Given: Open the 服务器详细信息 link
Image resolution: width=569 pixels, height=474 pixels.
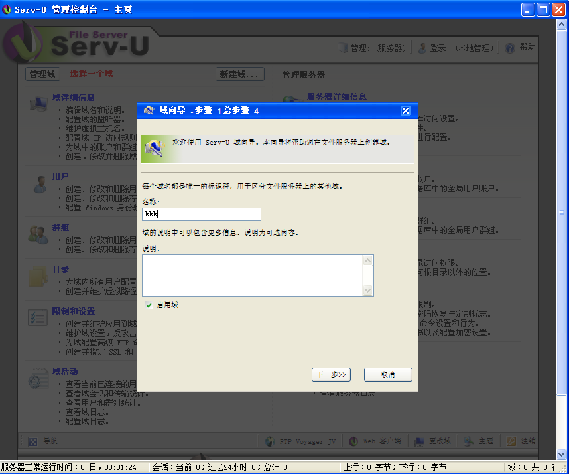Looking at the screenshot, I should pos(336,97).
